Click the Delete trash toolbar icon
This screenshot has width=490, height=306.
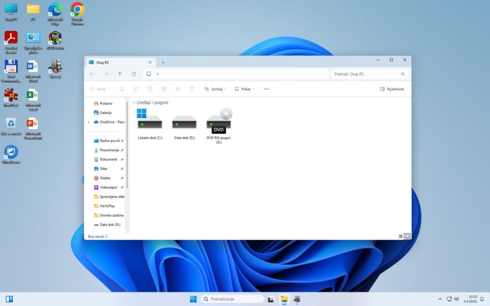[192, 89]
